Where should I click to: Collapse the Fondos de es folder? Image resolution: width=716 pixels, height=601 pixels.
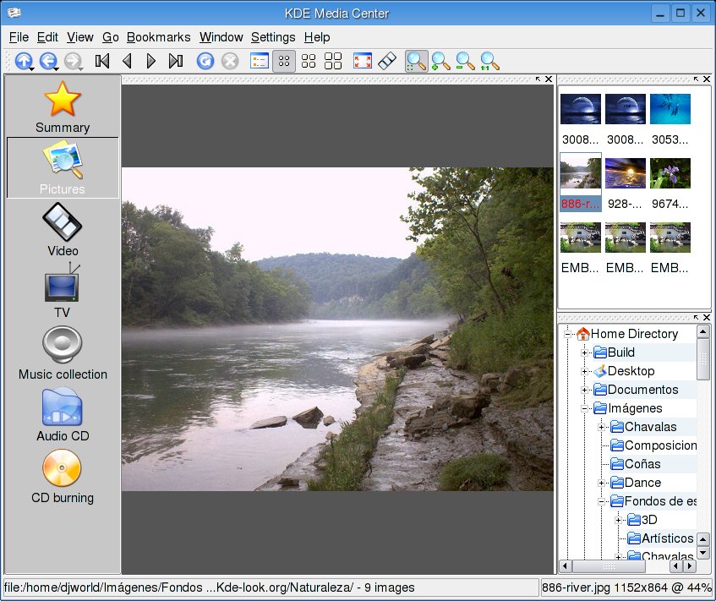pyautogui.click(x=601, y=501)
